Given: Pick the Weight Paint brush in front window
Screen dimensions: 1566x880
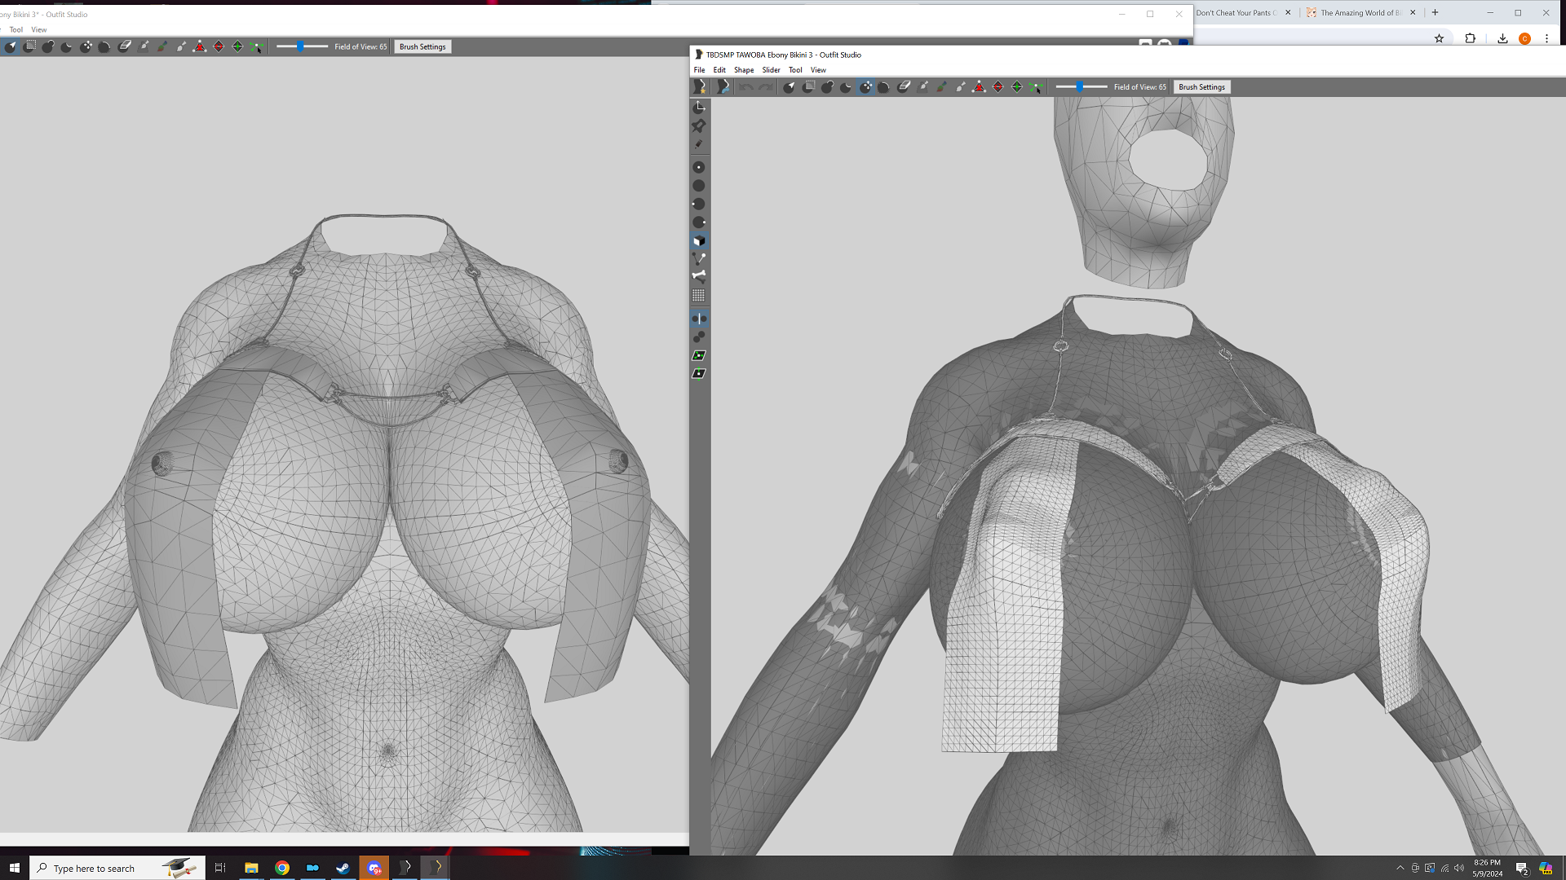Looking at the screenshot, I should (922, 87).
